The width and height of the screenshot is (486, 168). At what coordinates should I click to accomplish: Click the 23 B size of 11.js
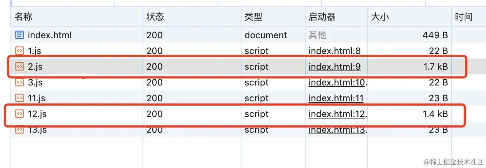tap(439, 98)
